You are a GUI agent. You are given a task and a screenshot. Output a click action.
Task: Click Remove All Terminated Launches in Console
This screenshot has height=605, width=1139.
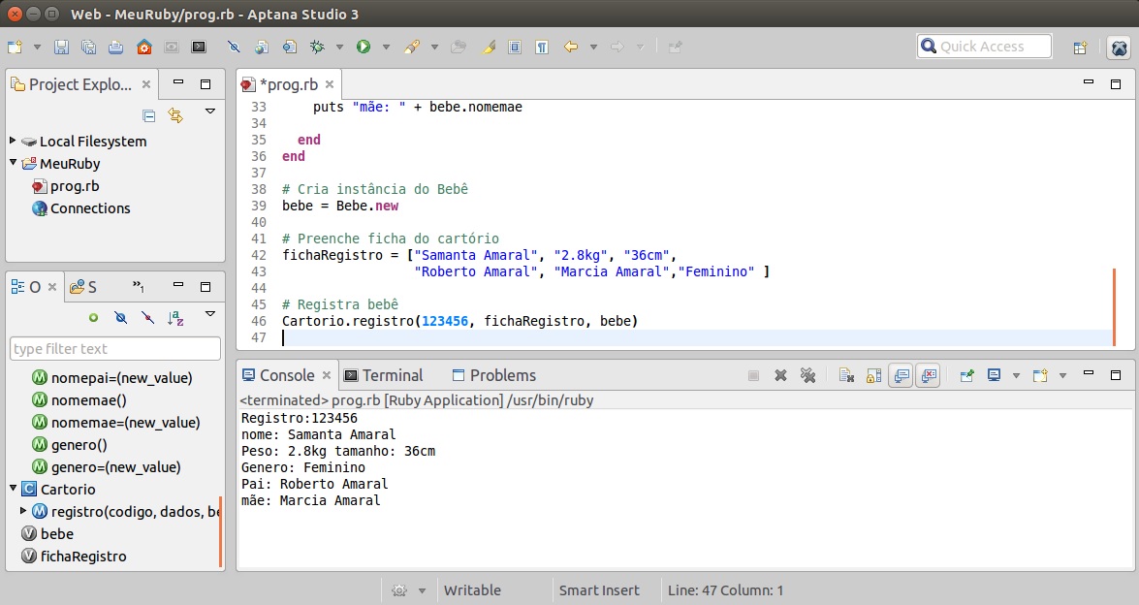click(x=807, y=376)
